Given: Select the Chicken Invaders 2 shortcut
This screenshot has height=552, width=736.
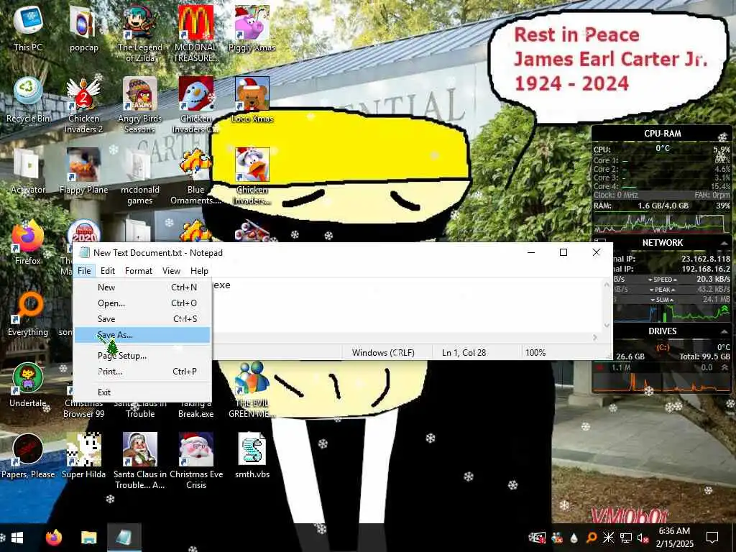Looking at the screenshot, I should (x=83, y=105).
